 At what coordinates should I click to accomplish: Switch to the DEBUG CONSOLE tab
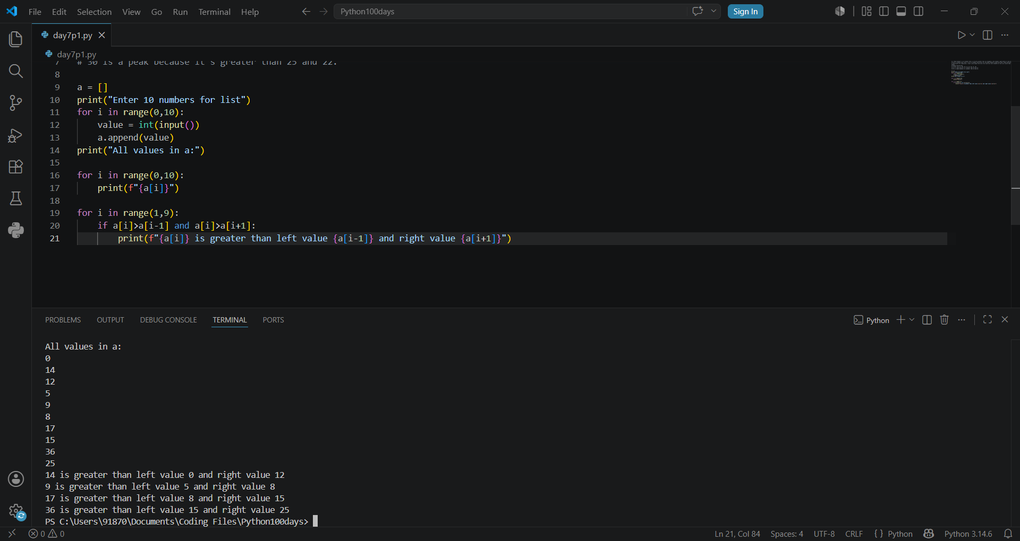click(168, 320)
